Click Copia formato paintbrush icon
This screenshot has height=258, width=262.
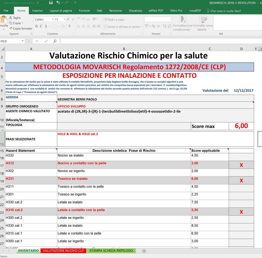[10, 28]
